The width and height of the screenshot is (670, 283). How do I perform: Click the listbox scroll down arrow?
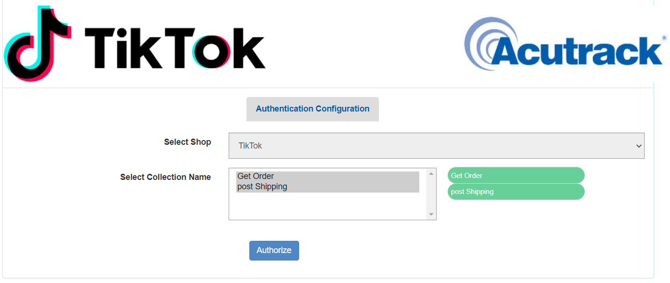click(431, 215)
